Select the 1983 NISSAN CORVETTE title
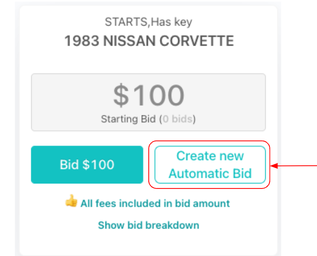Screen dimensions: 317x256 point(149,41)
